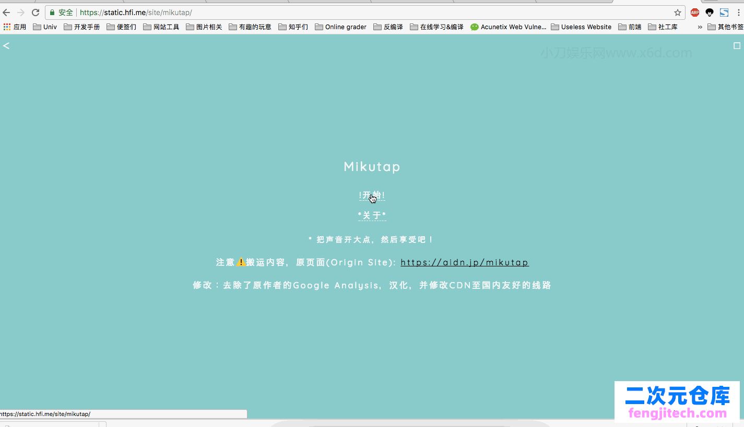Open the 有趣的玩意 bookmarks folder
744x427 pixels.
click(250, 27)
